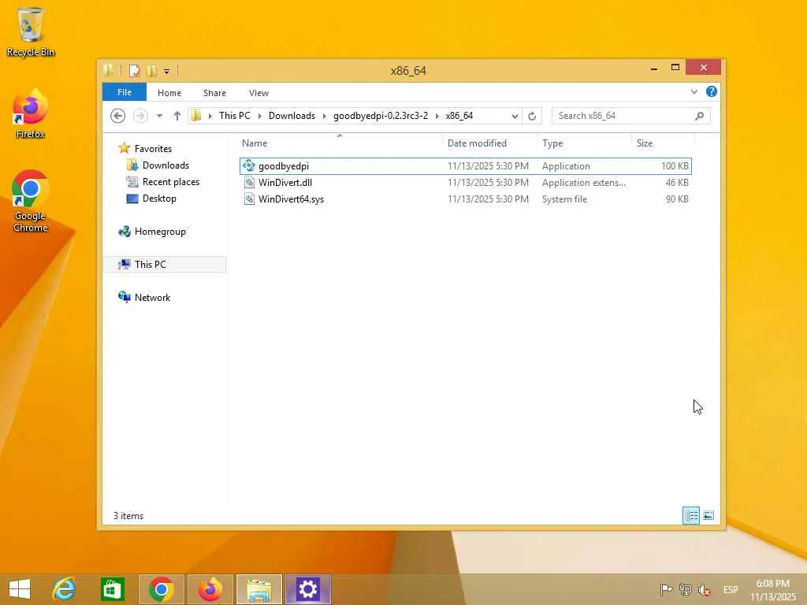
Task: Sort by Name column header
Action: [340, 143]
